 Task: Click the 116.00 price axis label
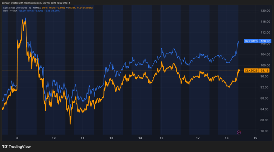tap(265, 22)
